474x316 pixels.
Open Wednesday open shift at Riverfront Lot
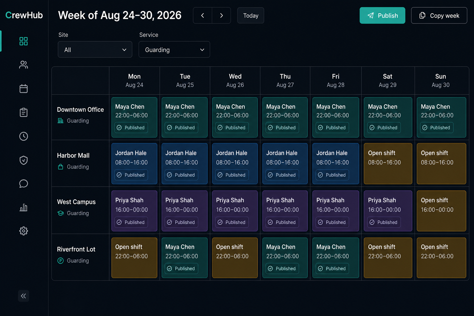(235, 258)
